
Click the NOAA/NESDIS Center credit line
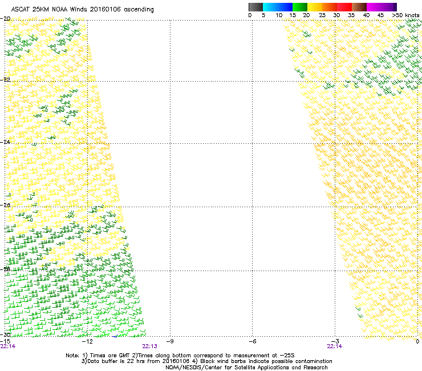[246, 368]
